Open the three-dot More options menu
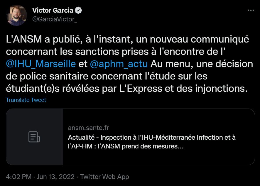 pos(251,10)
